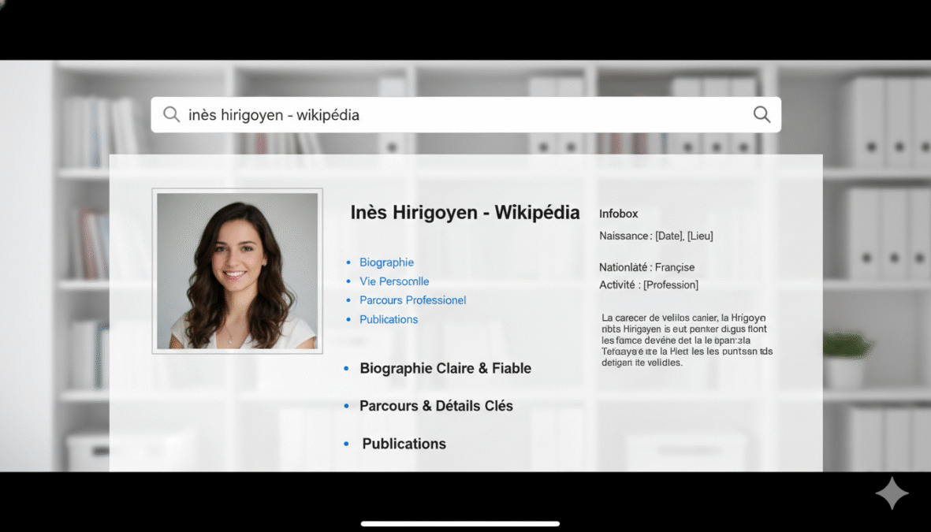
Task: Select the bullet marker next to Vie Persomlle
Action: click(x=347, y=281)
